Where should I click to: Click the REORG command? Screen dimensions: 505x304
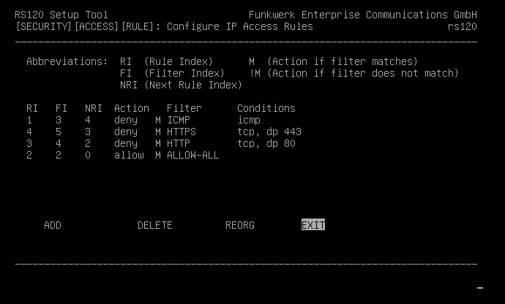click(x=240, y=225)
